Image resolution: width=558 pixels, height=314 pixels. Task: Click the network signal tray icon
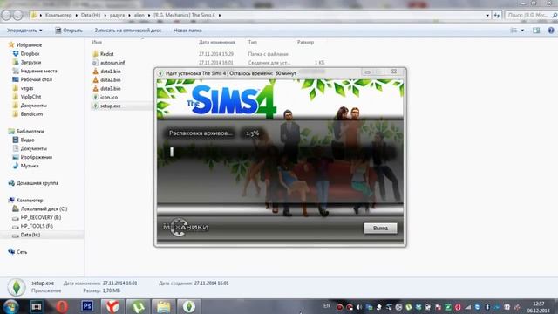pos(467,307)
